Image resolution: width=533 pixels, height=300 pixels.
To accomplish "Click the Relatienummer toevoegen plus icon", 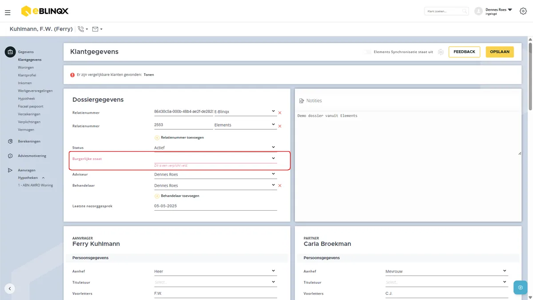I will tap(157, 137).
